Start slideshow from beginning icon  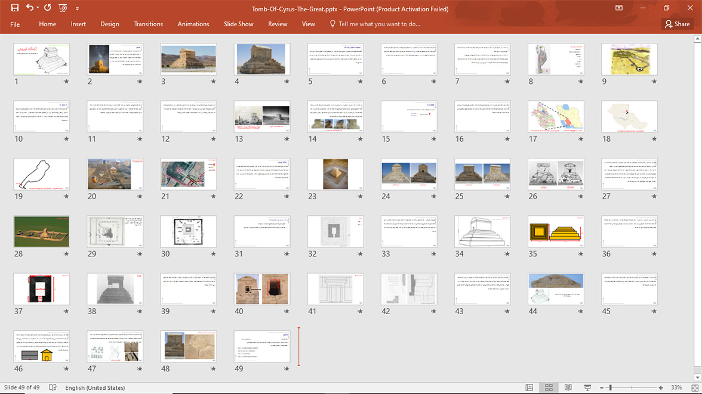click(63, 8)
